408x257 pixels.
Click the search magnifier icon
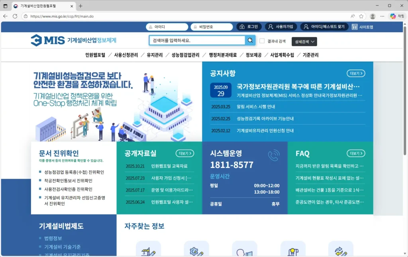pyautogui.click(x=251, y=40)
